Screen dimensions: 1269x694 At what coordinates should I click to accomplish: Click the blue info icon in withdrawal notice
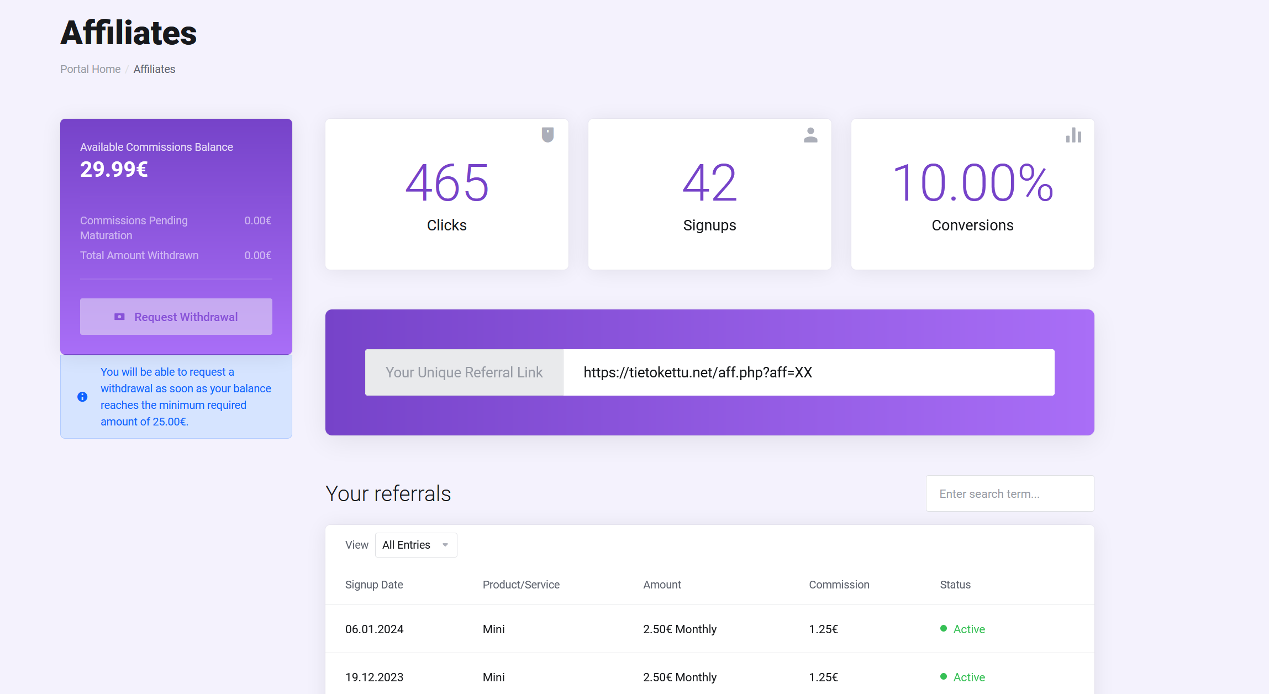coord(82,397)
